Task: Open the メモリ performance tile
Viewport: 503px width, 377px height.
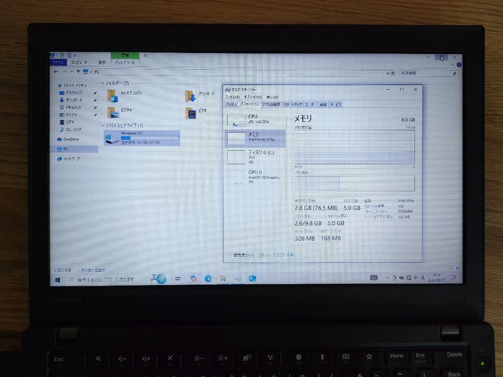Action: pyautogui.click(x=253, y=137)
